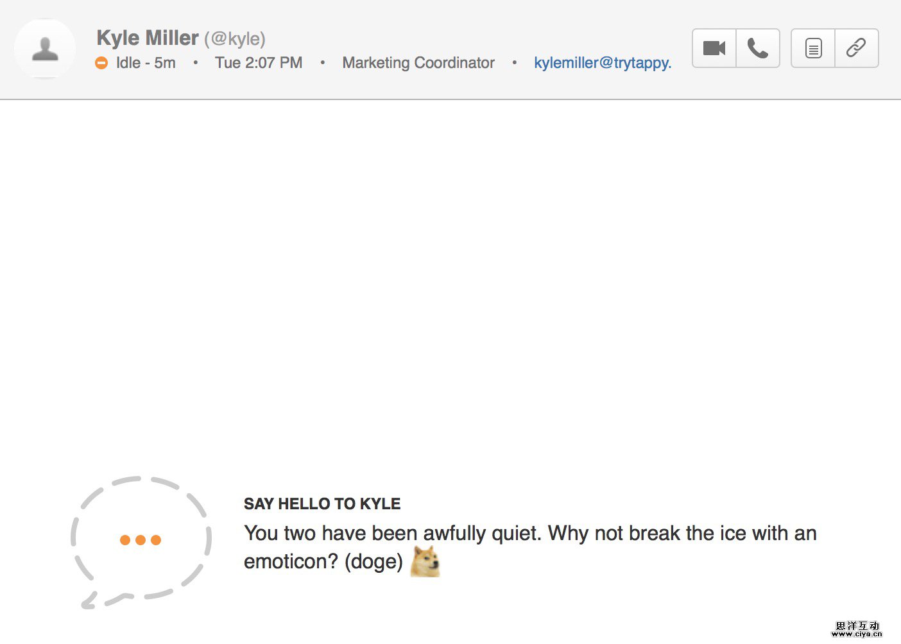901x644 pixels.
Task: Click the 'Tue 2:07 PM' timestamp
Action: [259, 63]
